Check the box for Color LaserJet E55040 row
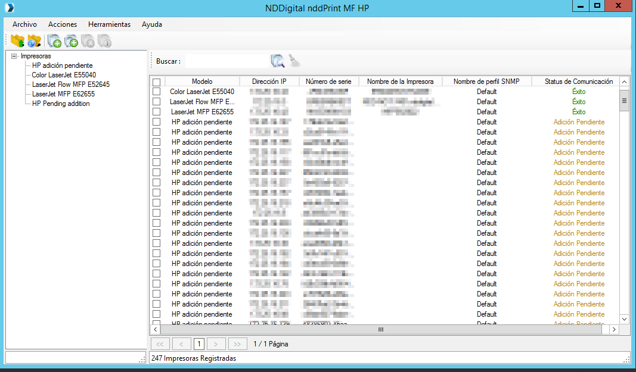This screenshot has width=636, height=372. (x=156, y=92)
